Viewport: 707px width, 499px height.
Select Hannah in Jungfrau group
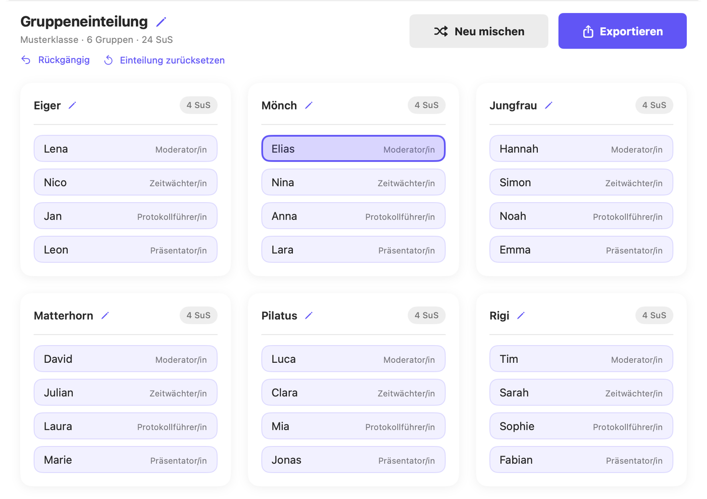(x=581, y=149)
